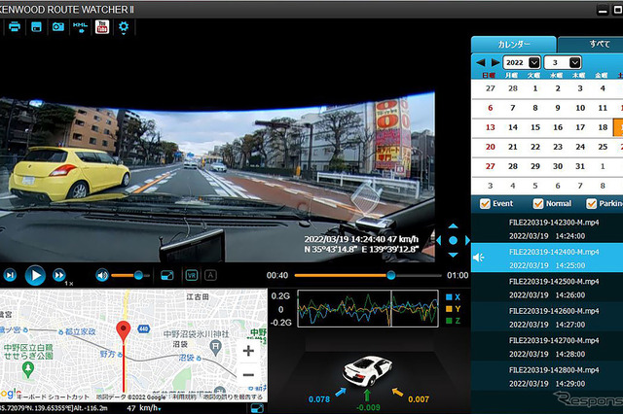Select March 9 in calendar
The width and height of the screenshot is (623, 414).
(x=558, y=108)
